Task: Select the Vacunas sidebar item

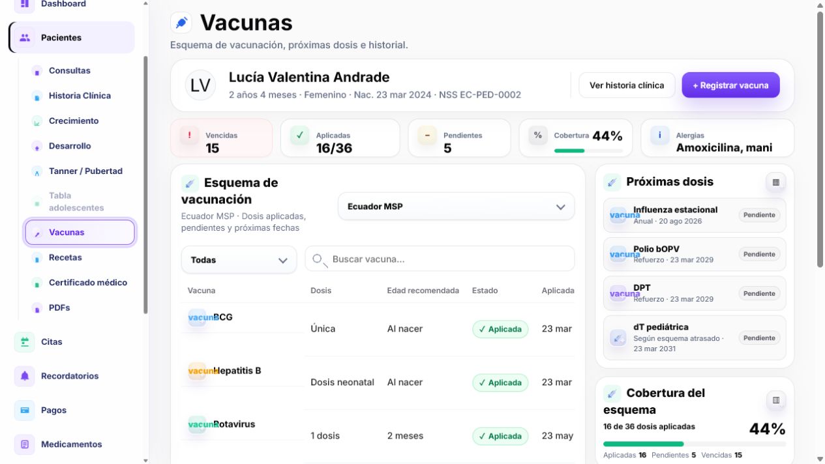Action: click(x=80, y=233)
